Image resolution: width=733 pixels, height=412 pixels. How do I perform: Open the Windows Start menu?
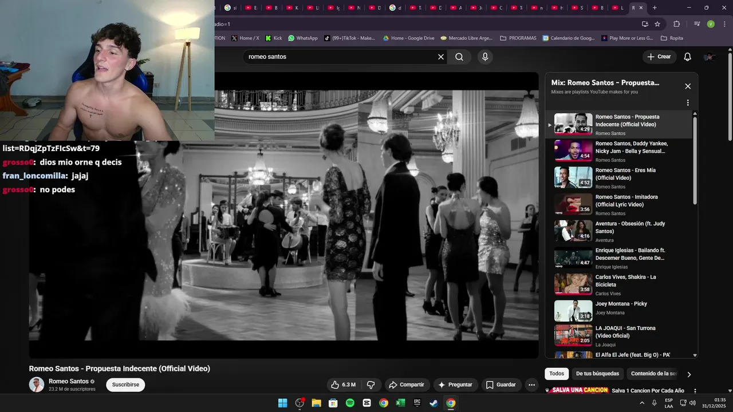pyautogui.click(x=282, y=403)
